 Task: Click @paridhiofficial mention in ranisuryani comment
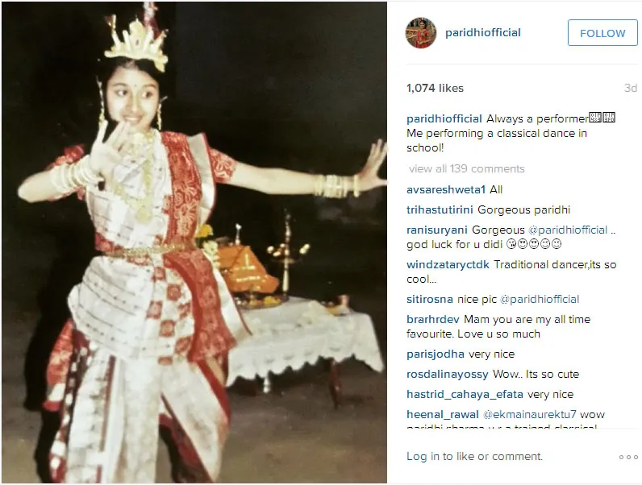[x=568, y=230]
